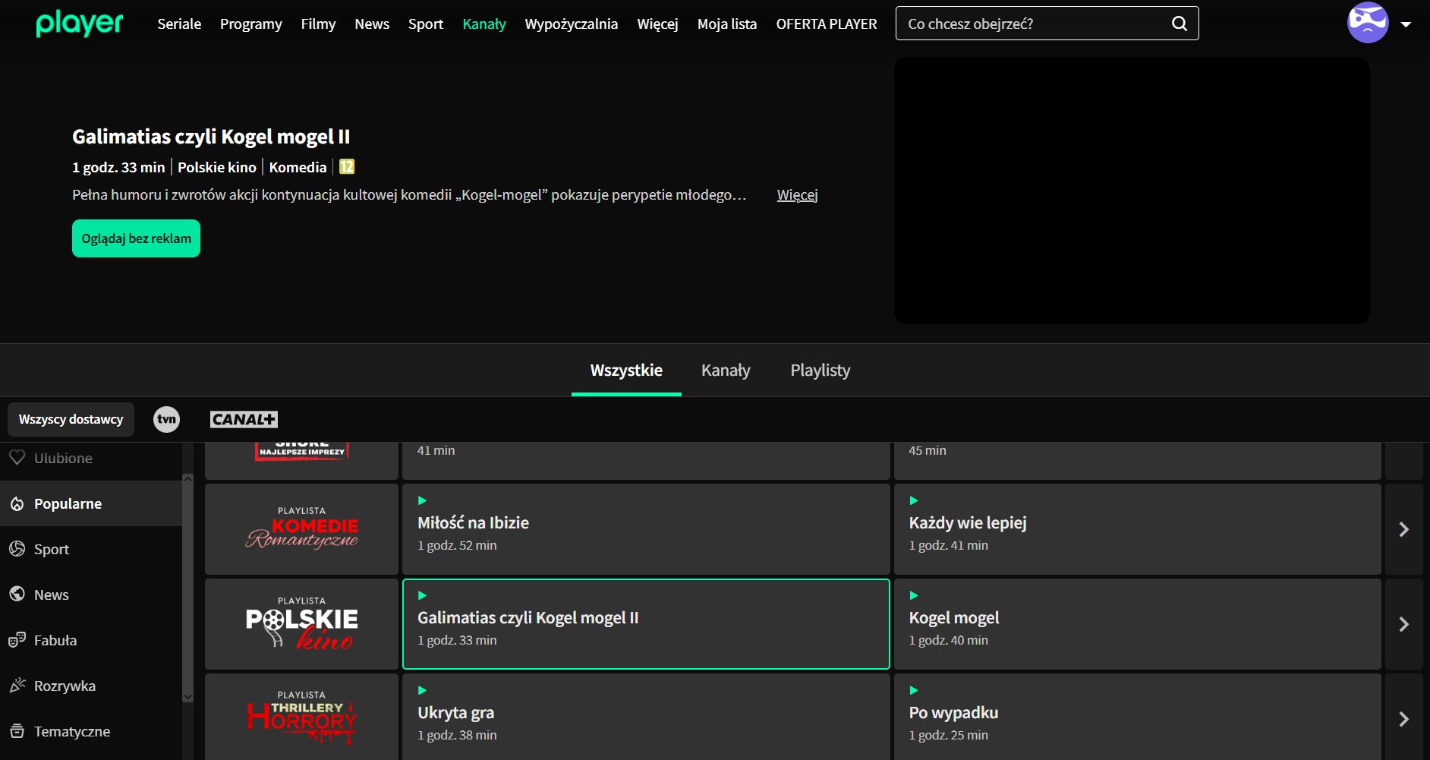Click Oglądaj bez reklam button
The width and height of the screenshot is (1430, 760).
tap(136, 238)
